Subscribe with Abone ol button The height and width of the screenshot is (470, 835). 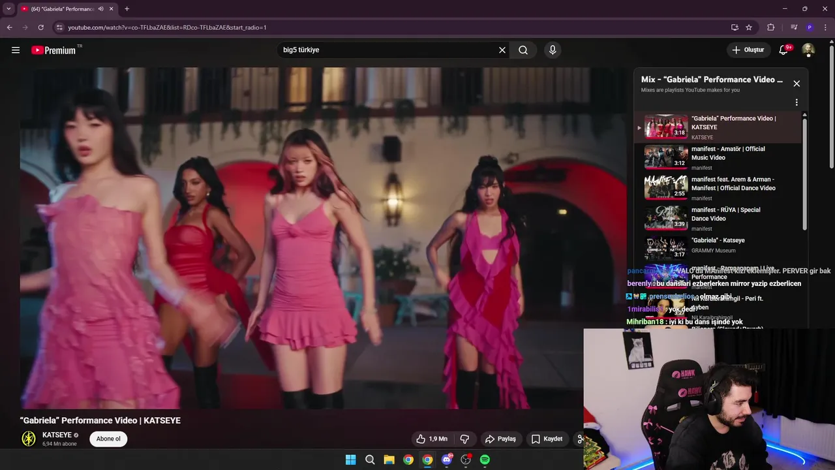pyautogui.click(x=108, y=439)
